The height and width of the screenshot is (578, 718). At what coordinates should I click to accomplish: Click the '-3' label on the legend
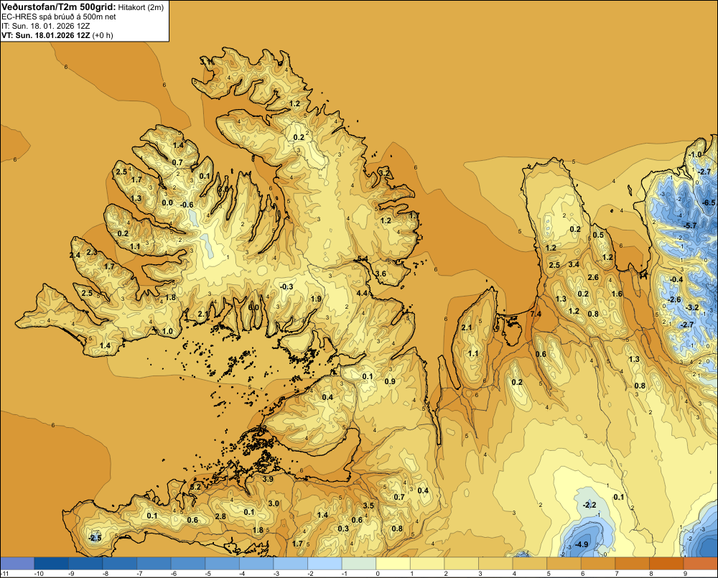[276, 574]
